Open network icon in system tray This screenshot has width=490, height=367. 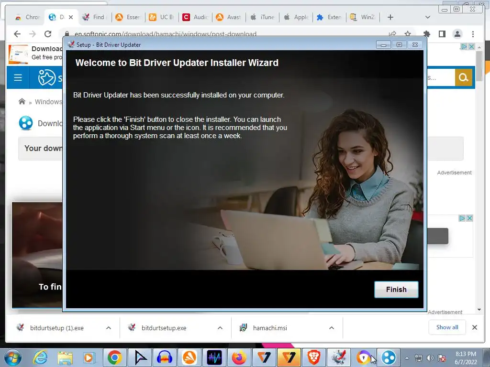coord(418,358)
